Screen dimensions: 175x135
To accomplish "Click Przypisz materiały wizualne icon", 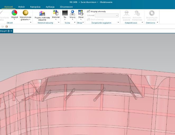I will pyautogui.click(x=42, y=13).
